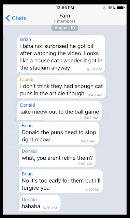Viewport: 130px width, 218px height.
Task: Tap Nicole's cat puns article message
Action: tap(61, 87)
